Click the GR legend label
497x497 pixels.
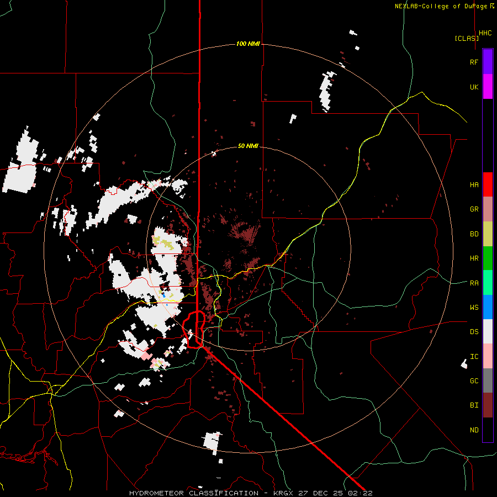(474, 209)
